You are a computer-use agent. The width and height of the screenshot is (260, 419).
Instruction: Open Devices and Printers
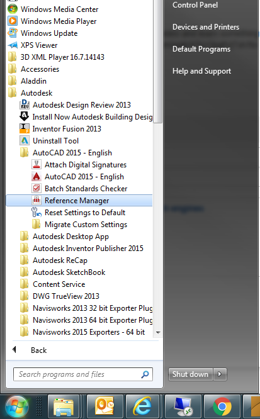pos(206,27)
